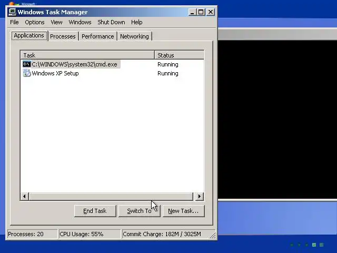This screenshot has height=253, width=337.
Task: Open the Help menu
Action: click(x=137, y=22)
